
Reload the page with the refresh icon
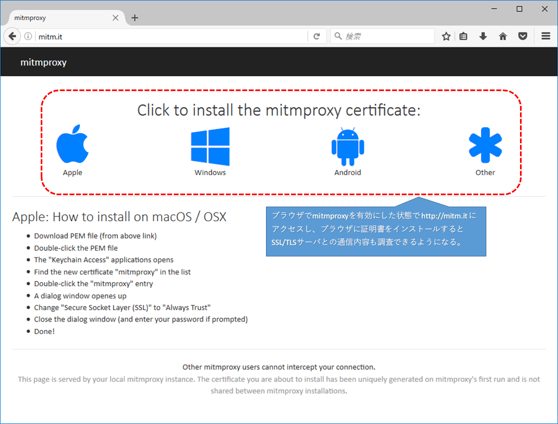pos(316,36)
